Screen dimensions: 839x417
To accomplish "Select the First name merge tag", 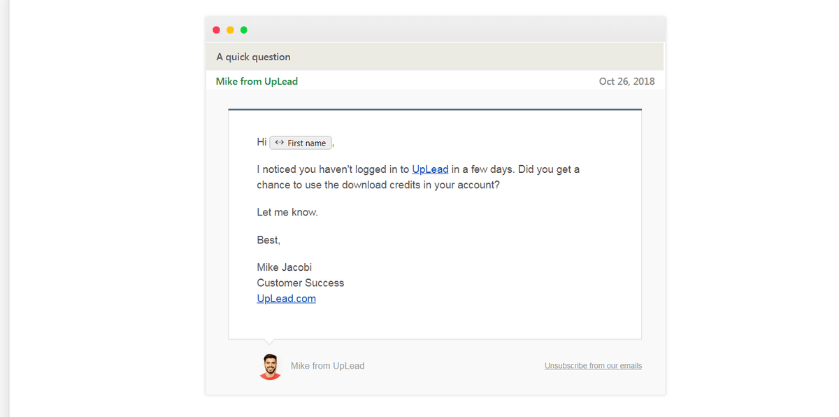I will click(301, 143).
